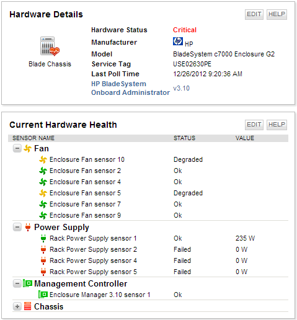Click the red Critical status text
Screen dimensions: 297x320
(x=185, y=30)
